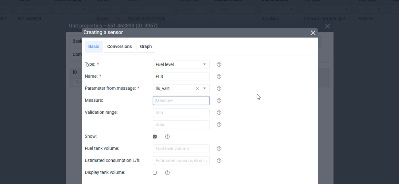Image resolution: width=399 pixels, height=184 pixels.
Task: Click IMEI 867857031875185 in background table
Action: tap(147, 19)
